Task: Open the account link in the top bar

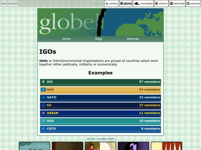Action: [13, 3]
